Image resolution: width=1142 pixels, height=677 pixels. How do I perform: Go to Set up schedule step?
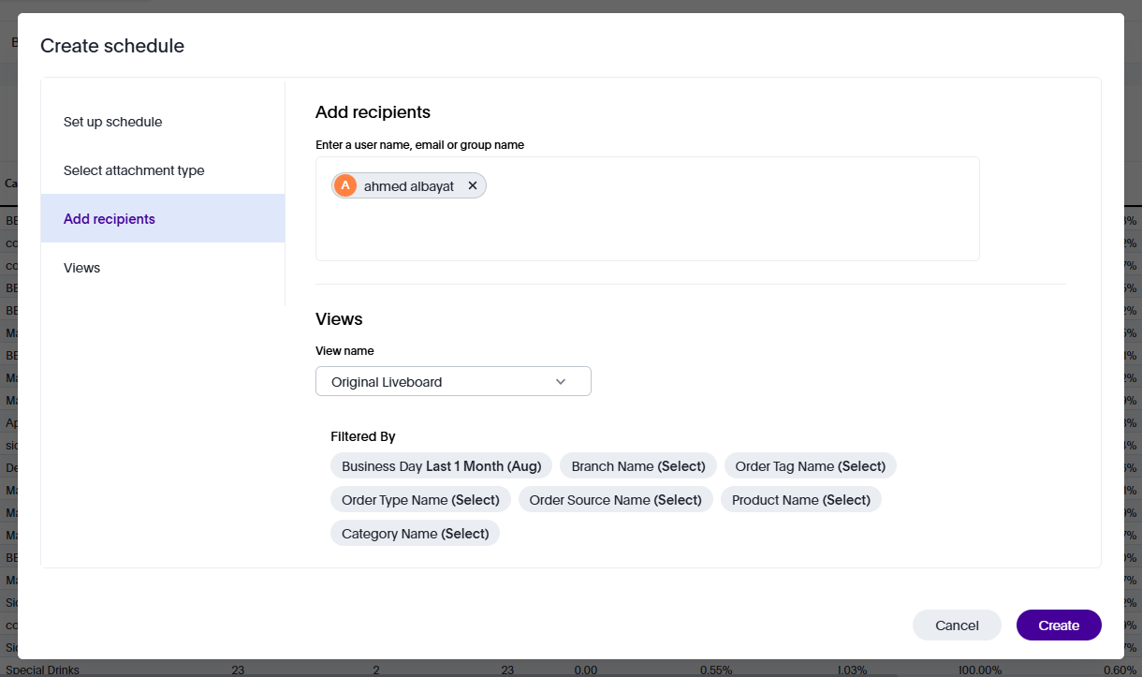113,122
